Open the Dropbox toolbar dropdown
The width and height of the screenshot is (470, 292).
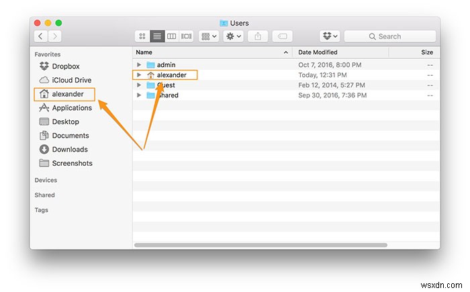coord(330,36)
